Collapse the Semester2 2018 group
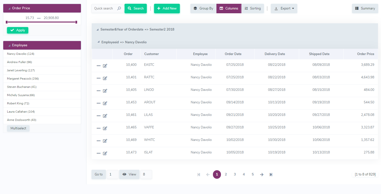Screen dimensions: 381x194 (97, 30)
